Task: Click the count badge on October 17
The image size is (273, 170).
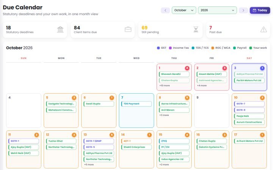Action: point(262,135)
